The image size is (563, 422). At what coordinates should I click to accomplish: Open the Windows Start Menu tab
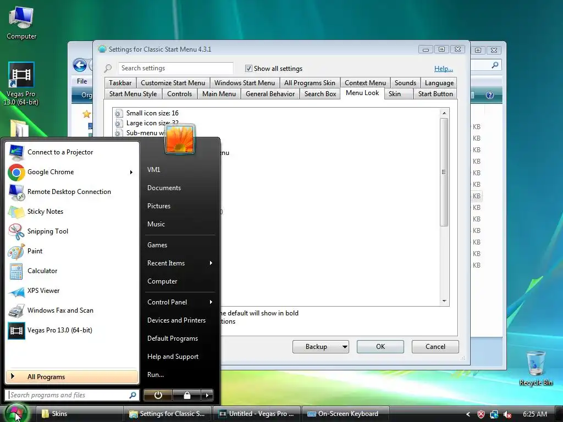point(245,83)
